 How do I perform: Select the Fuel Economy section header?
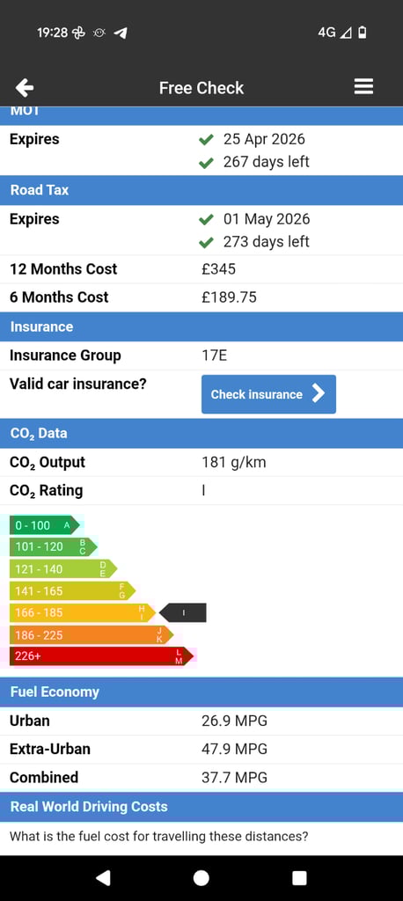(x=201, y=692)
